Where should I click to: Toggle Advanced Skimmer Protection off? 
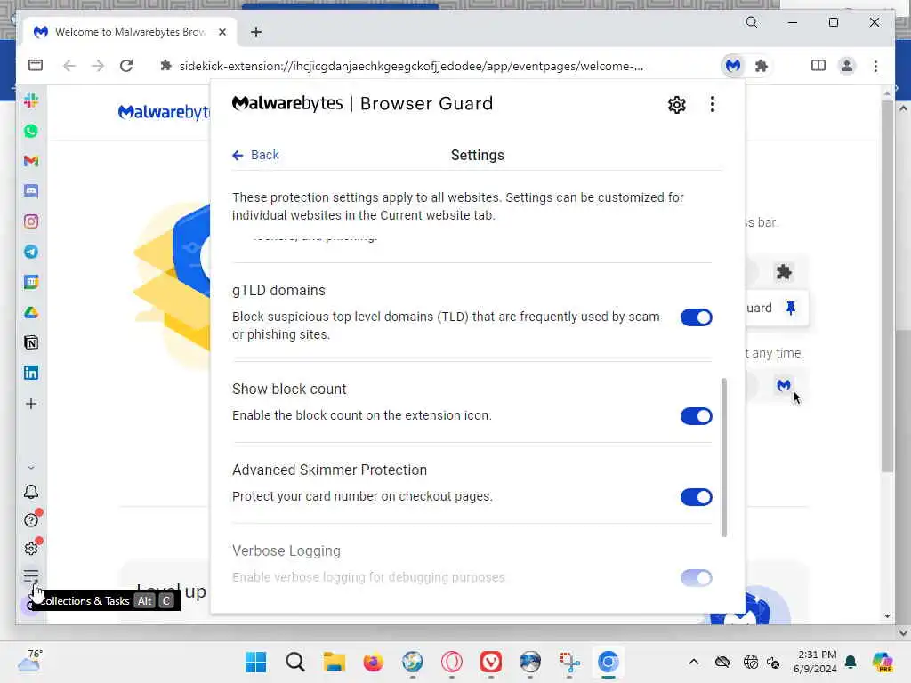click(x=696, y=497)
